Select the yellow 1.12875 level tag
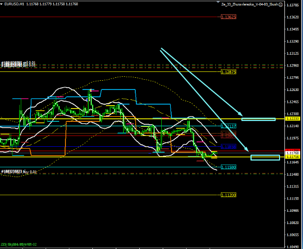Screen dimensions: 303x249 [228, 72]
